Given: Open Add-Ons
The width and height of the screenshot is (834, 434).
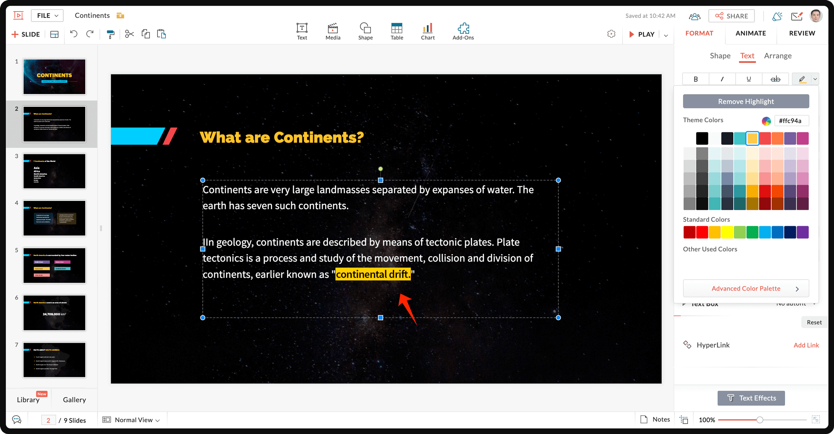Looking at the screenshot, I should click(x=463, y=31).
